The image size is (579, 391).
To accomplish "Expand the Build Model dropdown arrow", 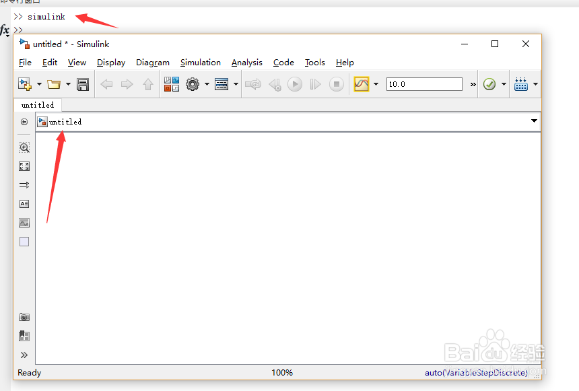I will [x=535, y=84].
